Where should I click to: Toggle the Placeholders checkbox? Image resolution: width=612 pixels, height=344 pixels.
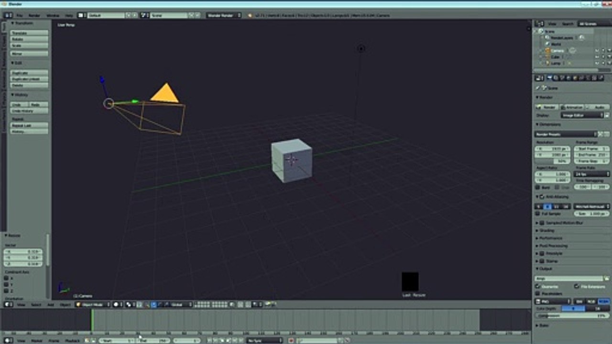538,293
